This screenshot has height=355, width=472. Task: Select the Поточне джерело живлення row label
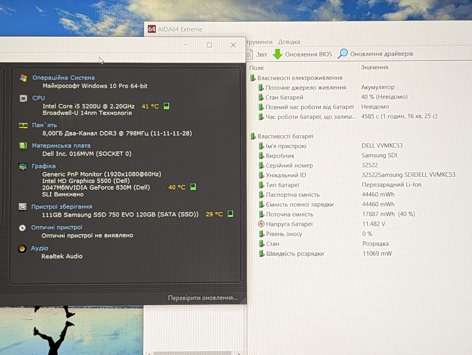coord(306,88)
